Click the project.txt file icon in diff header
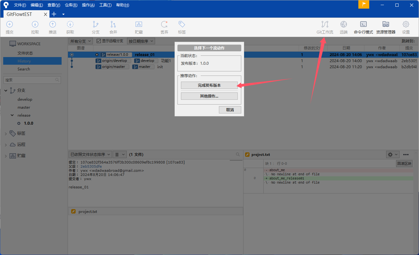419x255 pixels. 247,155
